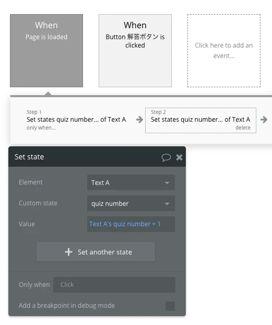Viewport: 272px width, 325px height.
Task: Select the Button 解答ボタン is clicked event
Action: pyautogui.click(x=135, y=51)
